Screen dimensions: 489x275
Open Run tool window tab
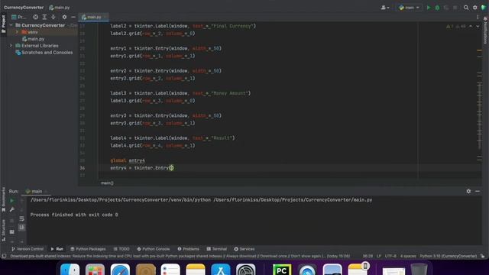point(57,249)
